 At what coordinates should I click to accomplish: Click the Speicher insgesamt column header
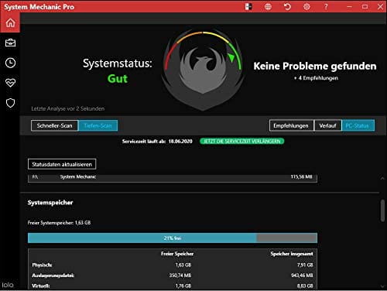click(x=292, y=254)
